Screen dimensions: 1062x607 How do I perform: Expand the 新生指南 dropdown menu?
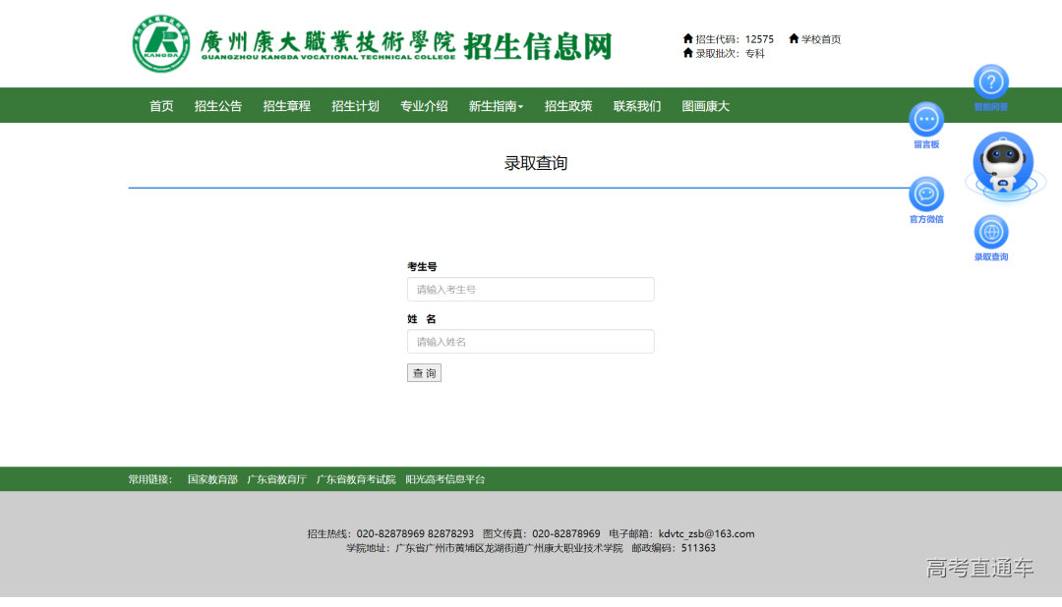[x=496, y=105]
